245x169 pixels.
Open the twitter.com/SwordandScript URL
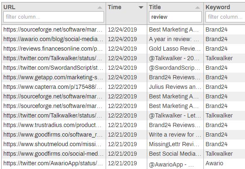[x=53, y=68]
